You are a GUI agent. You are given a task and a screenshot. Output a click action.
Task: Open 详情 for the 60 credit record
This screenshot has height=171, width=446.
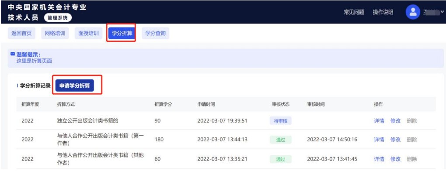(379, 159)
